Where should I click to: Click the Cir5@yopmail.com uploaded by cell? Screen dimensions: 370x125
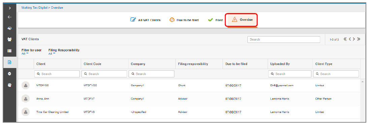coord(282,85)
